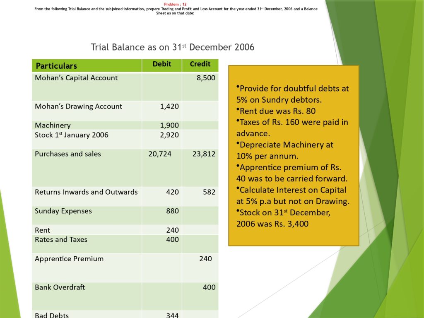This screenshot has height=318, width=424.
Task: Click the Mohan's Capital Account row label
Action: 76,78
